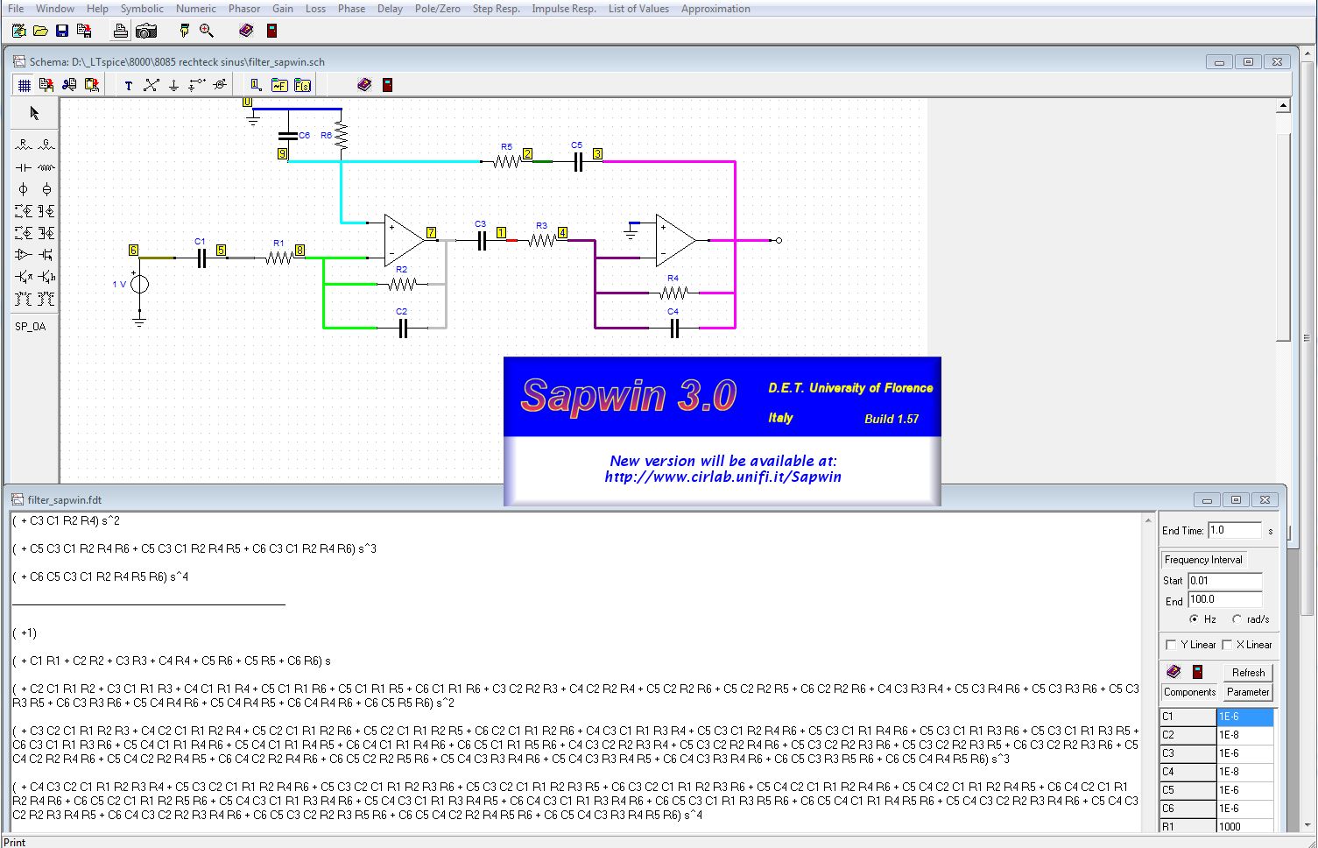Click the Save As icon in main toolbar

pyautogui.click(x=84, y=31)
